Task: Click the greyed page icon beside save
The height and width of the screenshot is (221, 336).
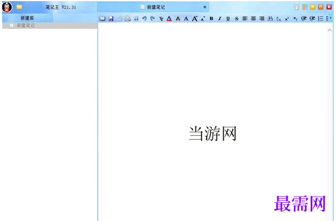Action: pos(119,19)
